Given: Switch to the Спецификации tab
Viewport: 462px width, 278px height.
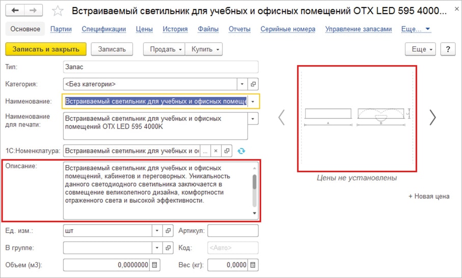Looking at the screenshot, I should tap(104, 29).
